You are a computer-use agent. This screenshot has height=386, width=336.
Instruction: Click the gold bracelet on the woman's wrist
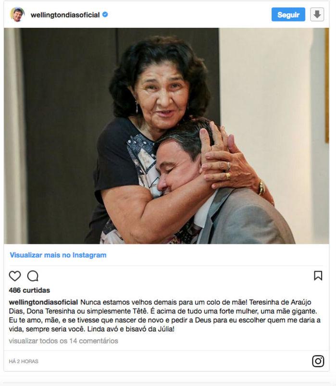click(x=261, y=187)
